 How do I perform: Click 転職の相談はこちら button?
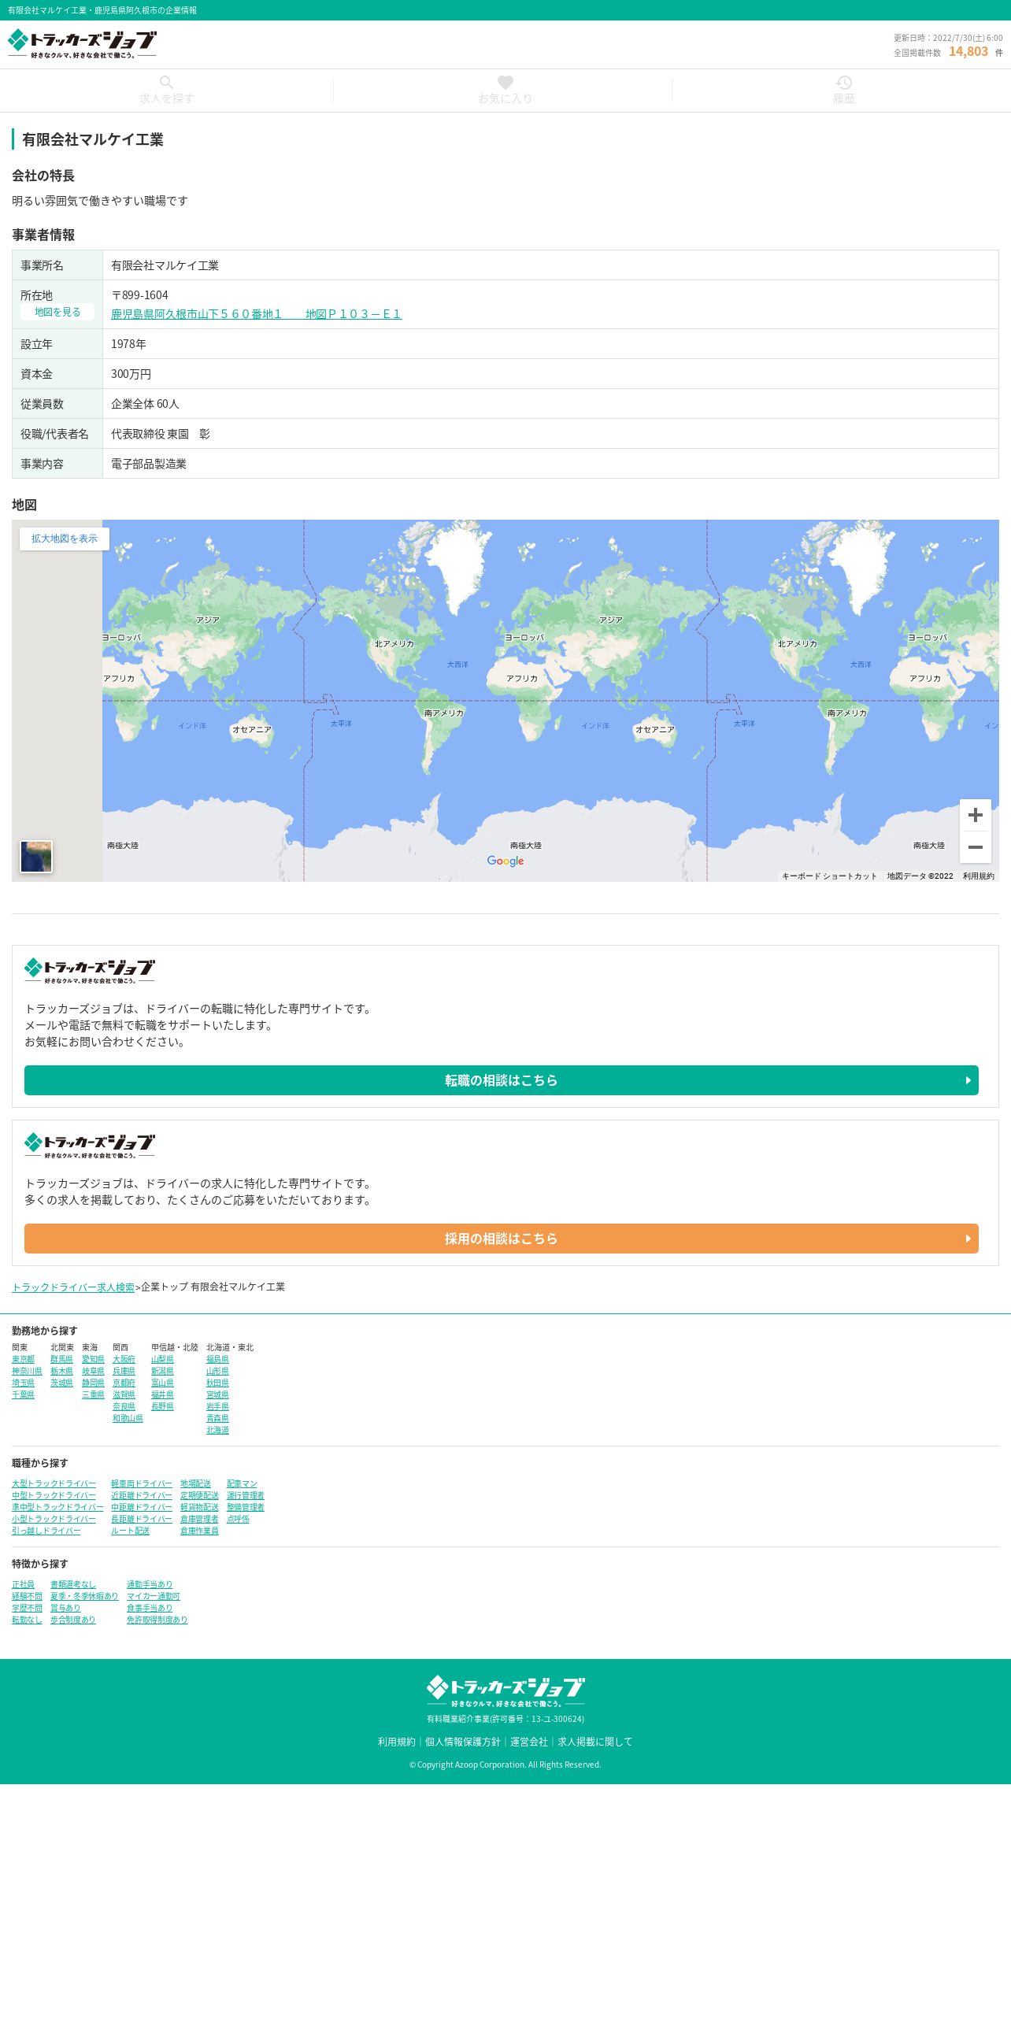tap(502, 1080)
